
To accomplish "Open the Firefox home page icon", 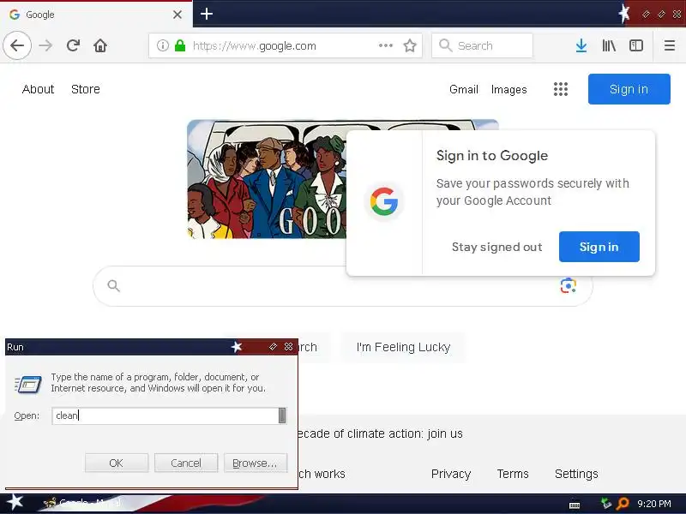I will tap(100, 45).
